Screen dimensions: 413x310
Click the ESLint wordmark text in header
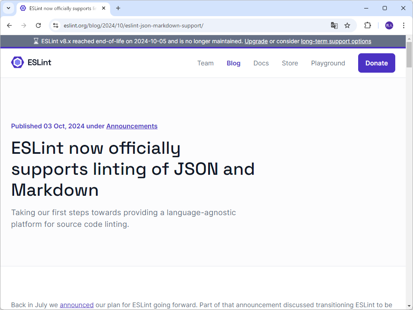pyautogui.click(x=40, y=63)
